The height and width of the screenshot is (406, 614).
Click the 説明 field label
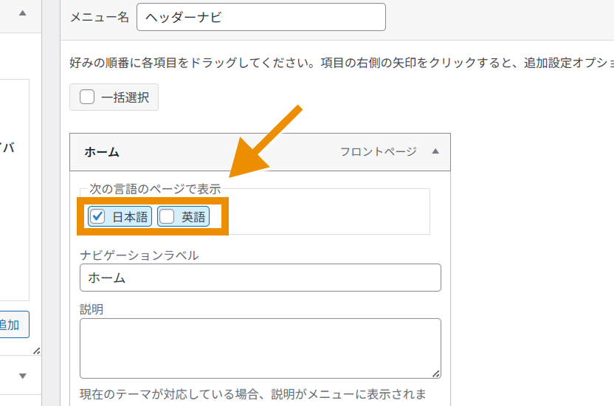coord(92,309)
